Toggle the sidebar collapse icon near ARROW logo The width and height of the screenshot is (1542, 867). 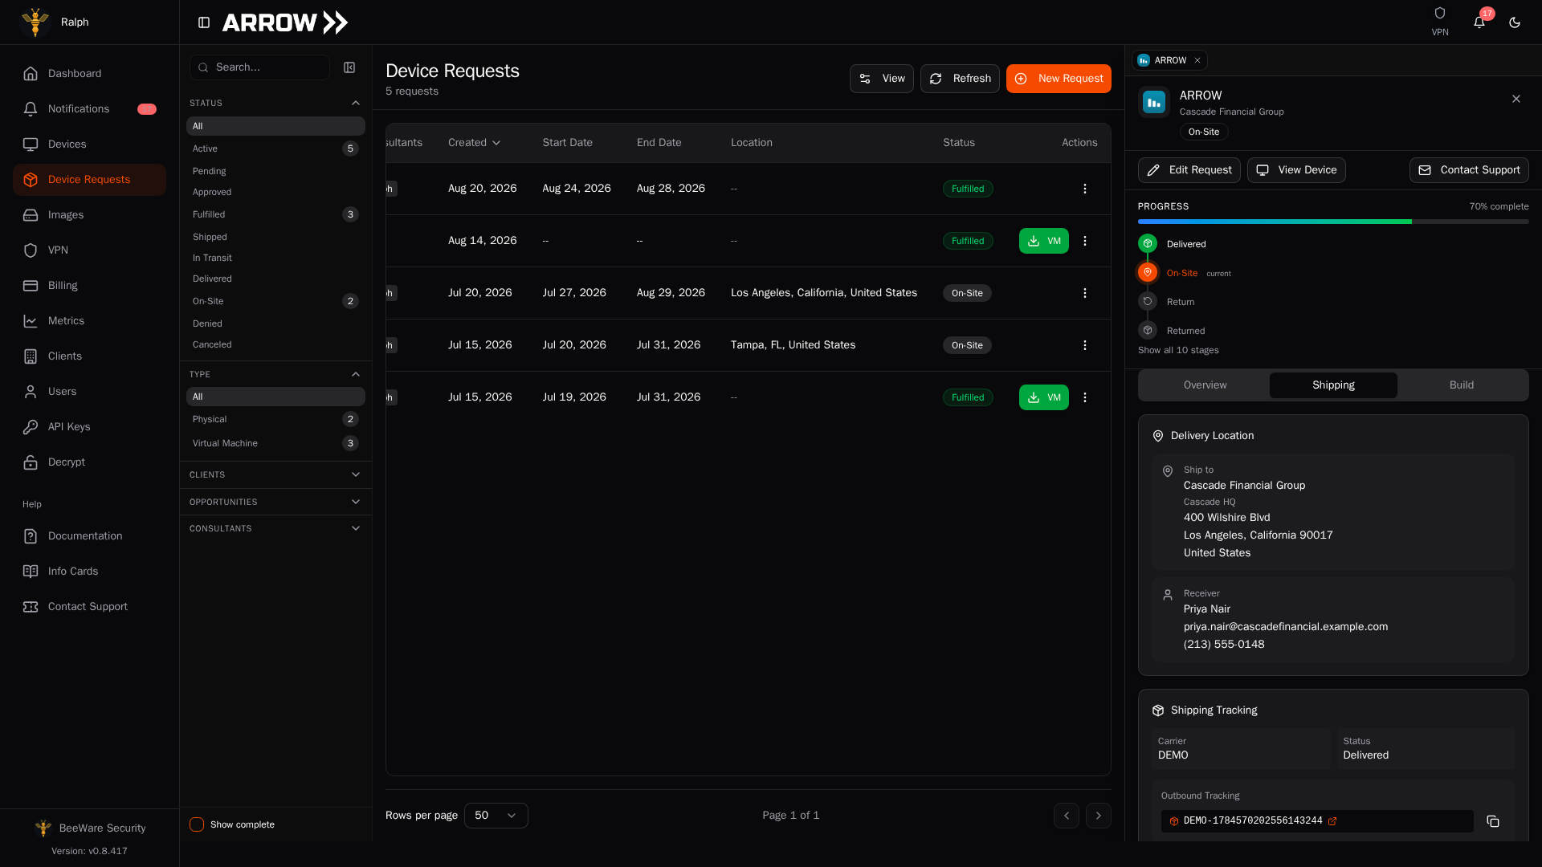tap(204, 22)
